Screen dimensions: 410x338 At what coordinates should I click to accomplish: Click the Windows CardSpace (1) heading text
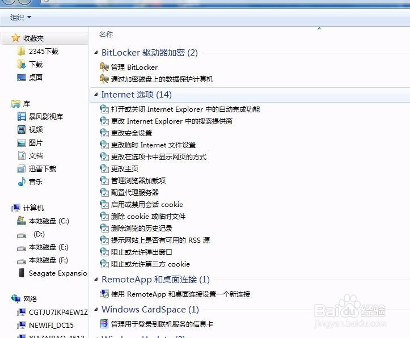pos(150,310)
